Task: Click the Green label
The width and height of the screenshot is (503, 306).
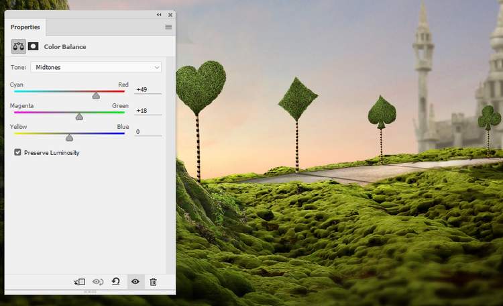Action: tap(120, 105)
